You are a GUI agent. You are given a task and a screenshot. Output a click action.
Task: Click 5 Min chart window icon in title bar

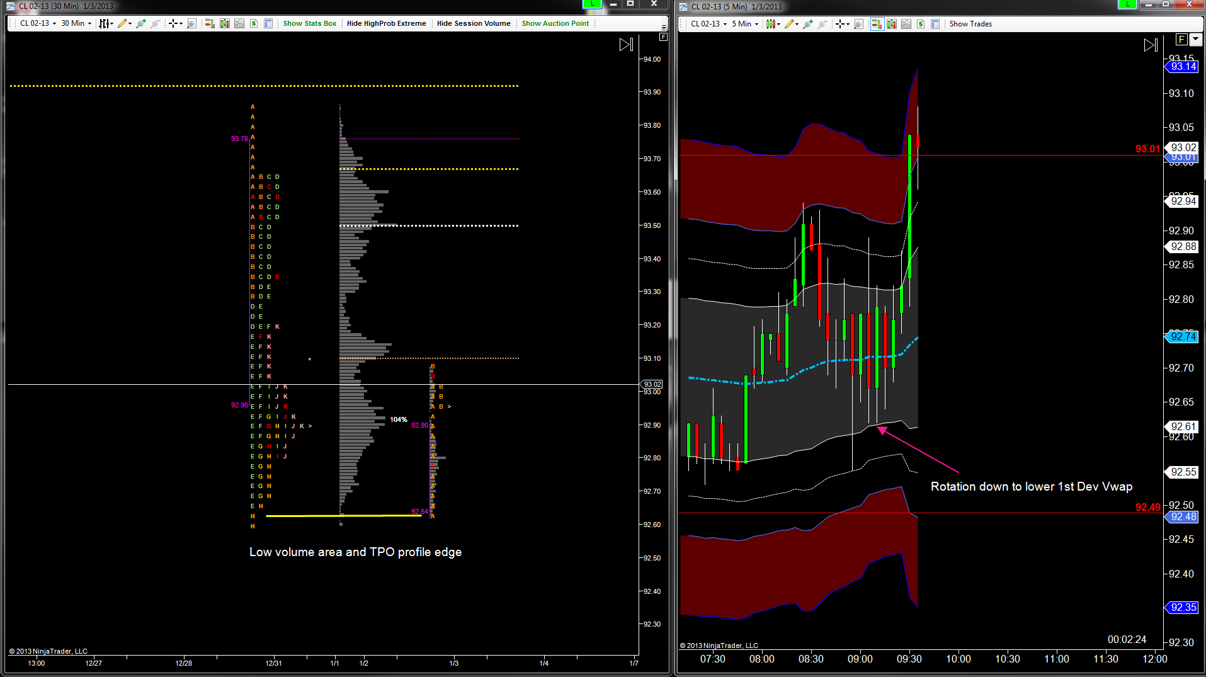tap(683, 6)
